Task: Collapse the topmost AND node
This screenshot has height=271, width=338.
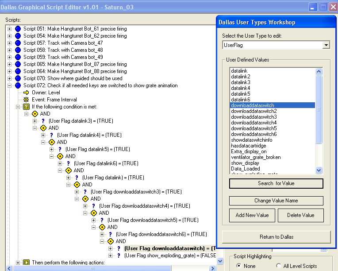Action: [x=26, y=114]
